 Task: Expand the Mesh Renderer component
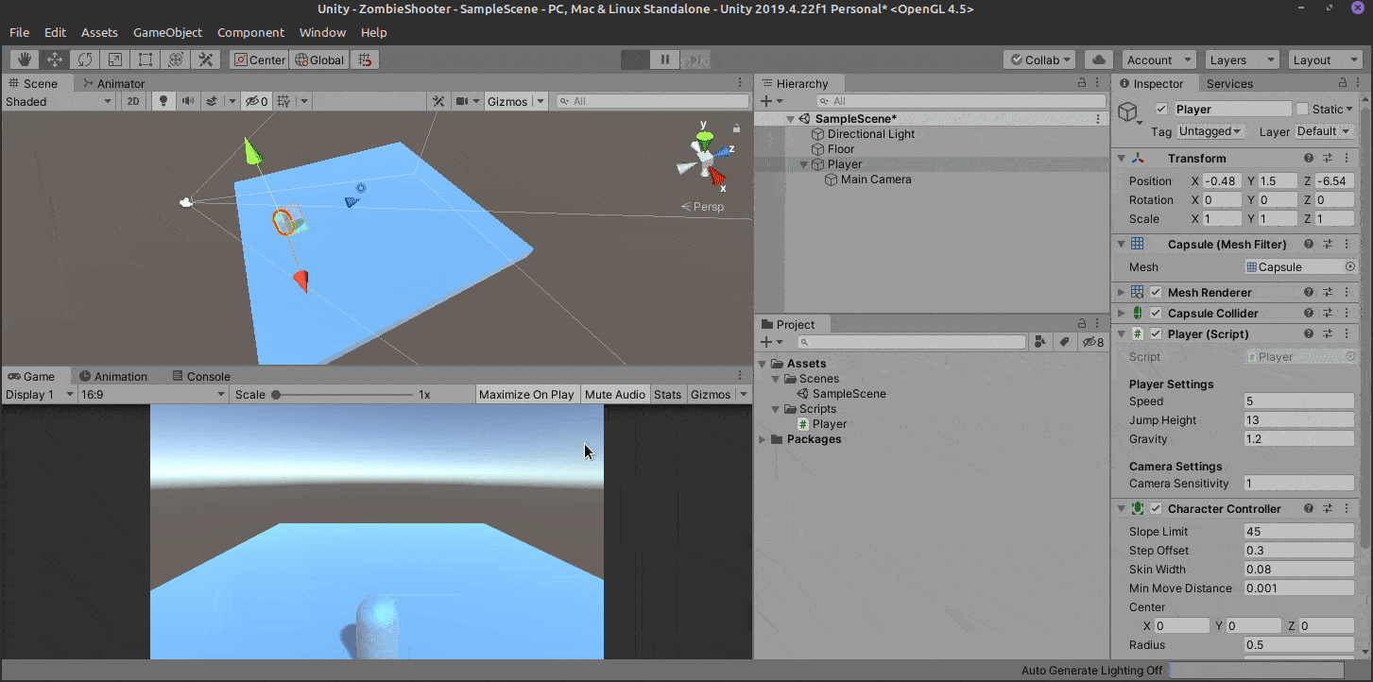pyautogui.click(x=1122, y=293)
